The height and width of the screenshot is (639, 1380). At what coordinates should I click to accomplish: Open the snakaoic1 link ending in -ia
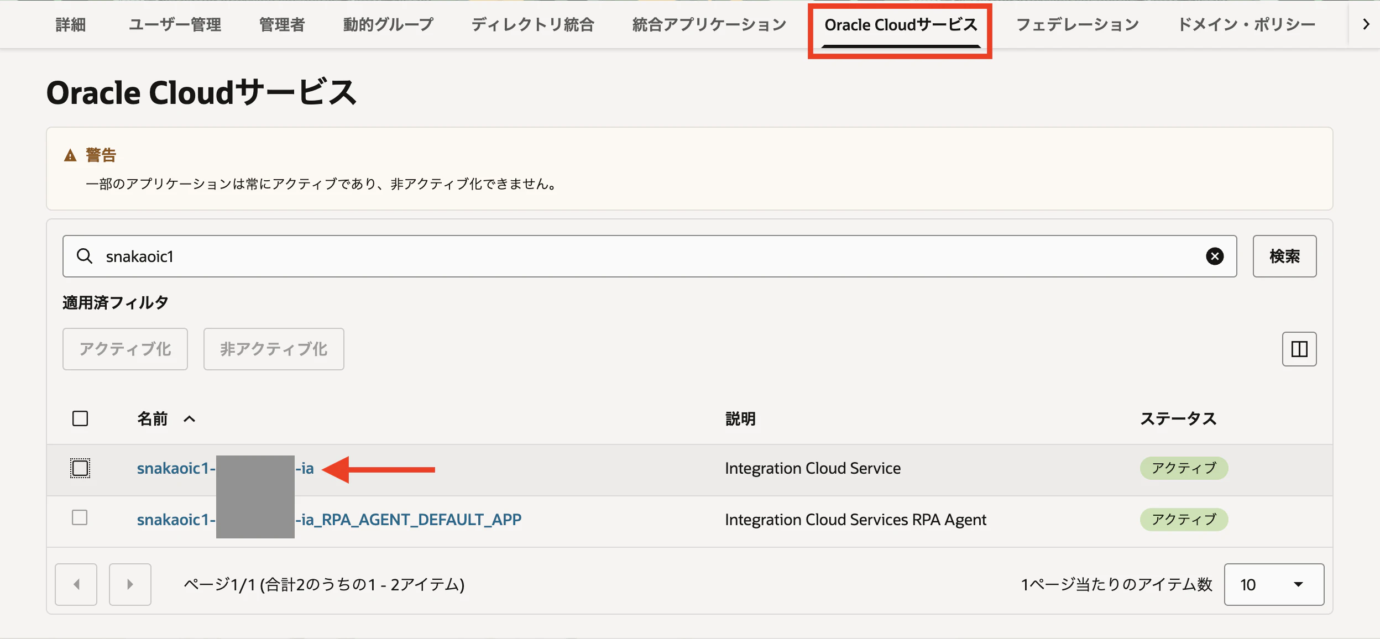click(x=226, y=468)
